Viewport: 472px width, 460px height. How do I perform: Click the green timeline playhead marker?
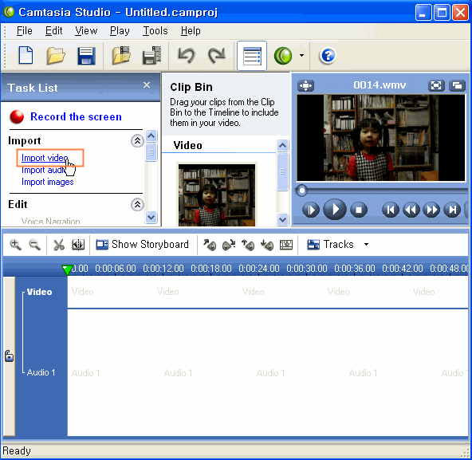pyautogui.click(x=67, y=269)
